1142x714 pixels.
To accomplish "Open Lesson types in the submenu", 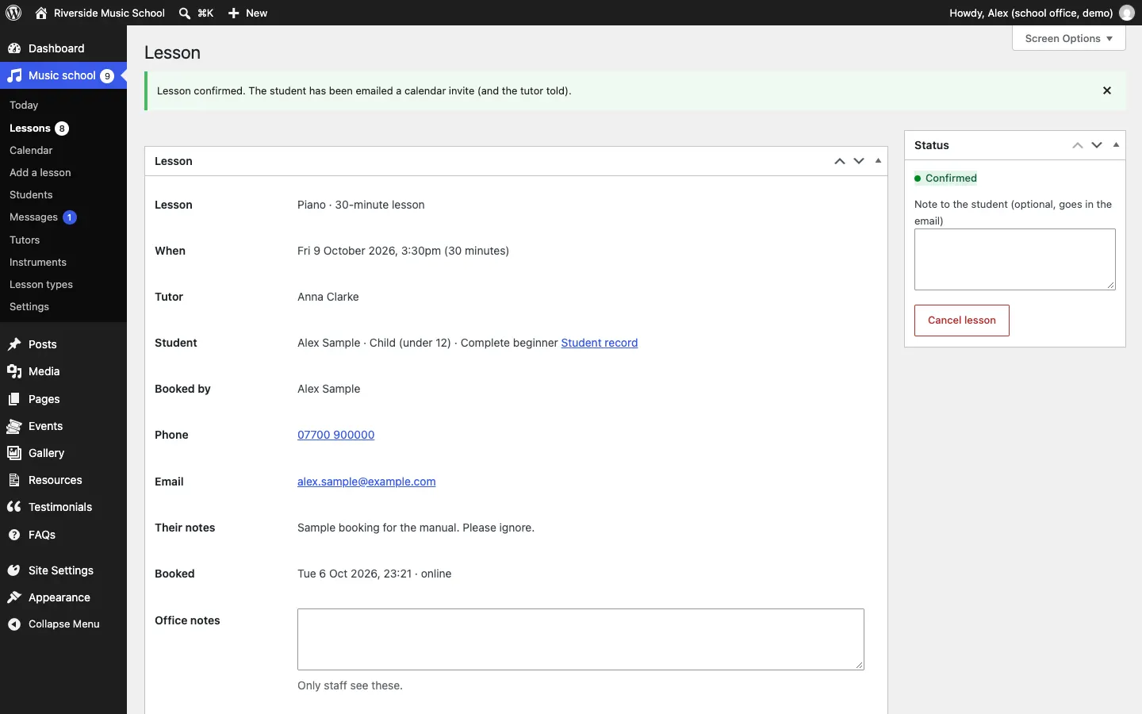I will pos(41,285).
